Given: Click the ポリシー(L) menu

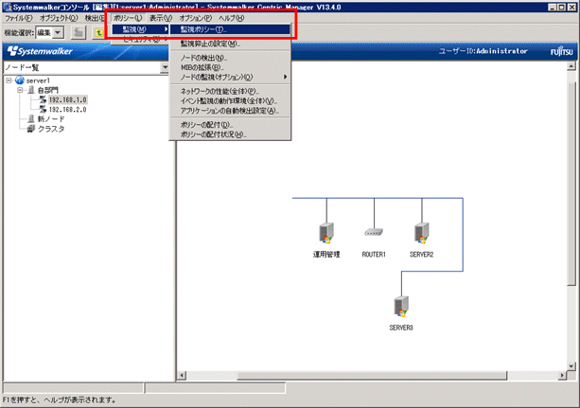Looking at the screenshot, I should click(128, 18).
